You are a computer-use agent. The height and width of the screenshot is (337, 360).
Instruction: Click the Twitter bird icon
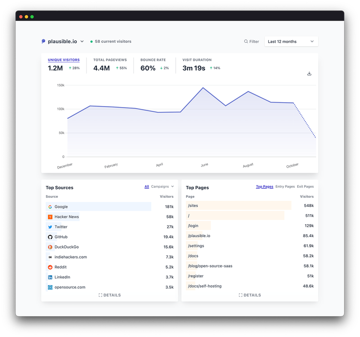(x=50, y=227)
